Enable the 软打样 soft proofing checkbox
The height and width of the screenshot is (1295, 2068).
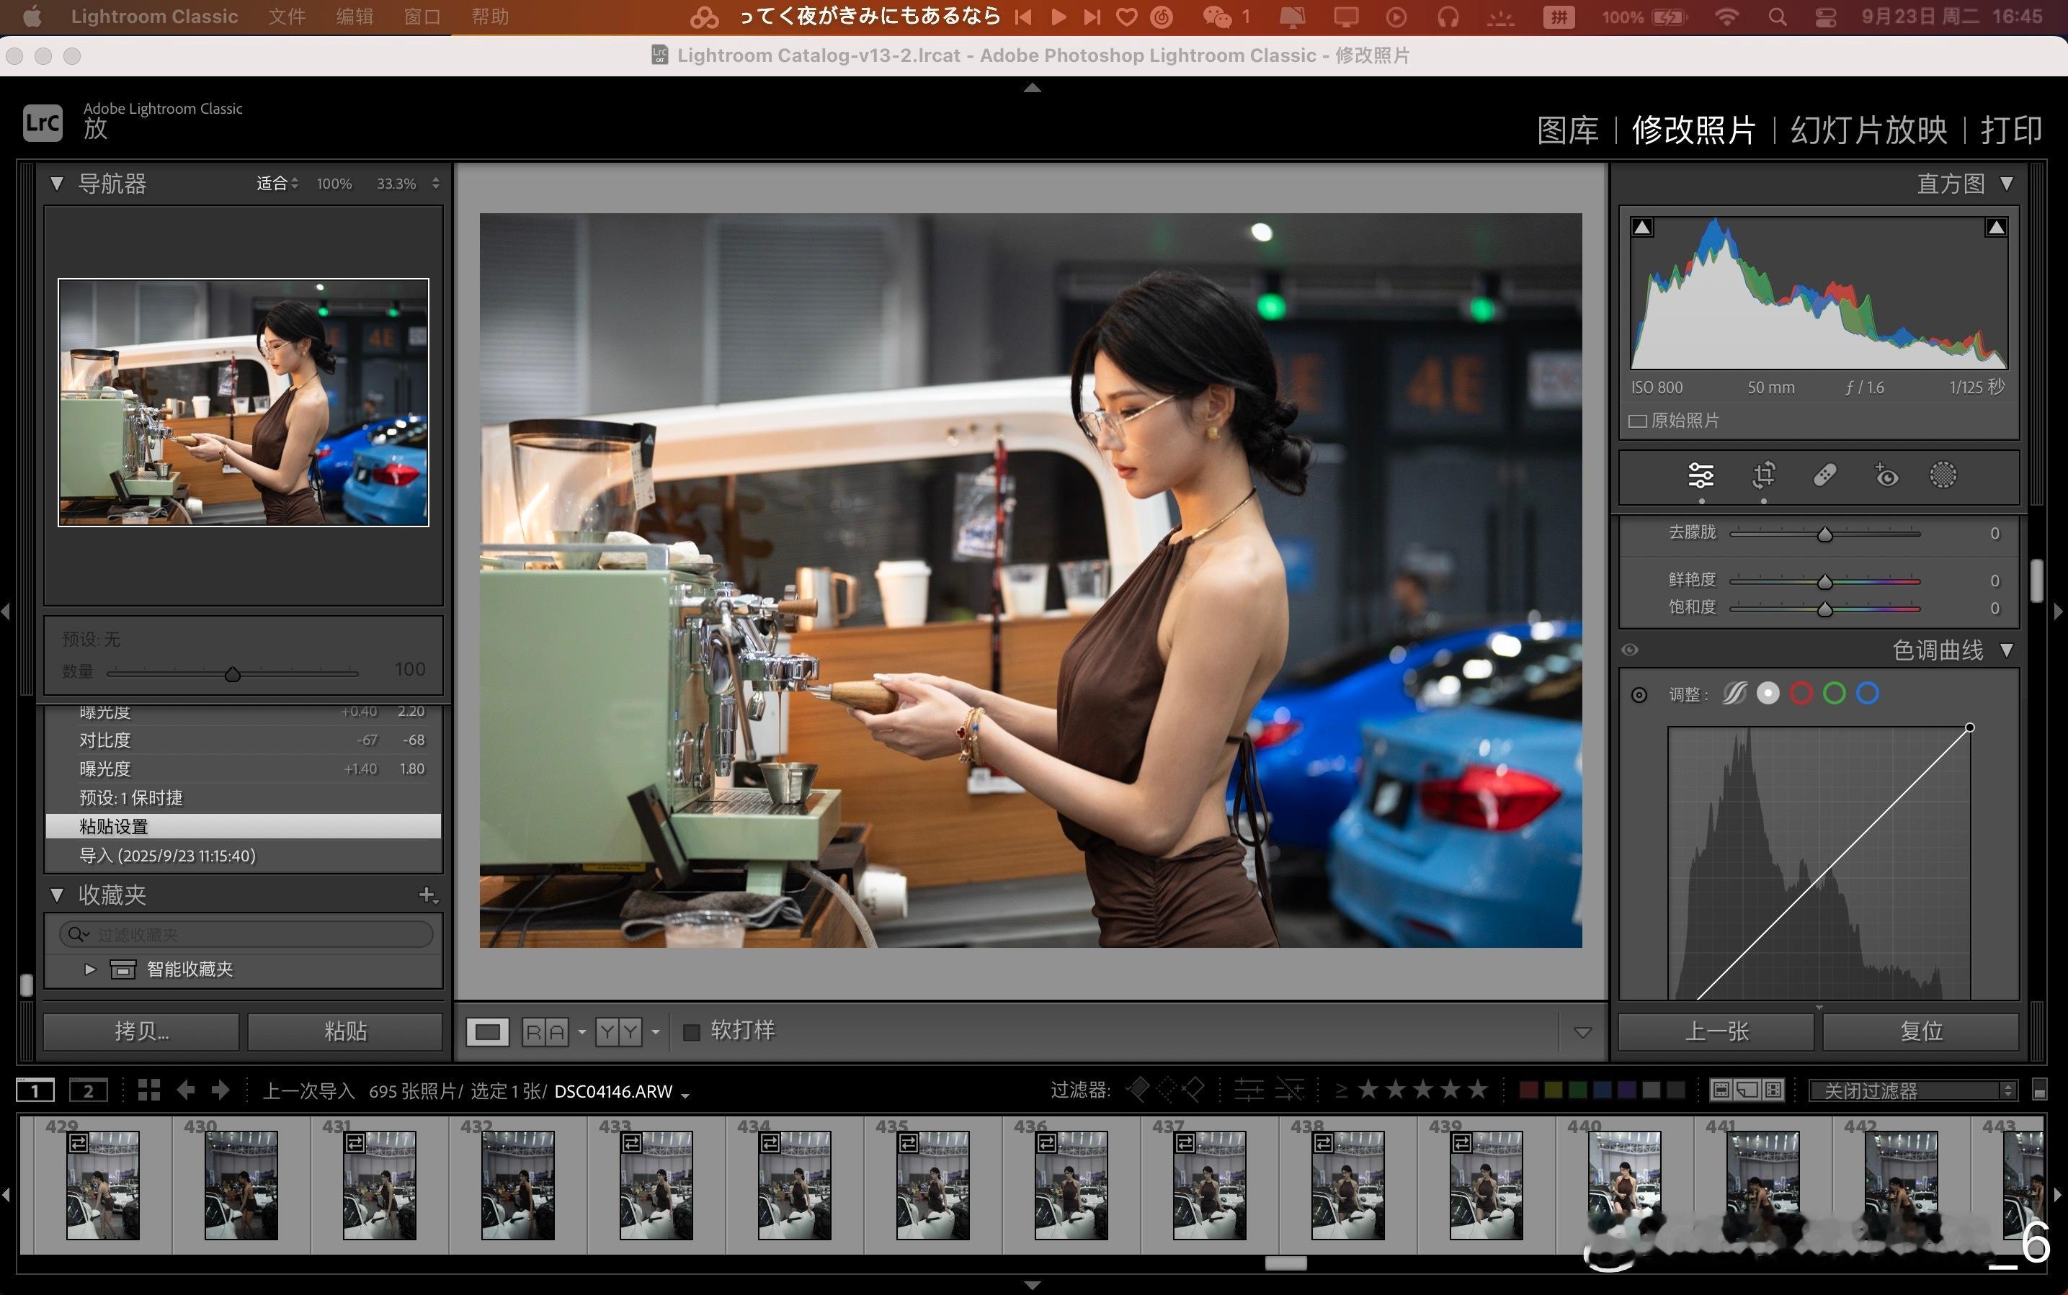tap(691, 1031)
